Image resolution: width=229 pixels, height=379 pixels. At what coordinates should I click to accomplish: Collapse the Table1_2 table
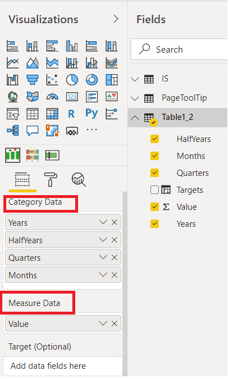click(x=135, y=118)
